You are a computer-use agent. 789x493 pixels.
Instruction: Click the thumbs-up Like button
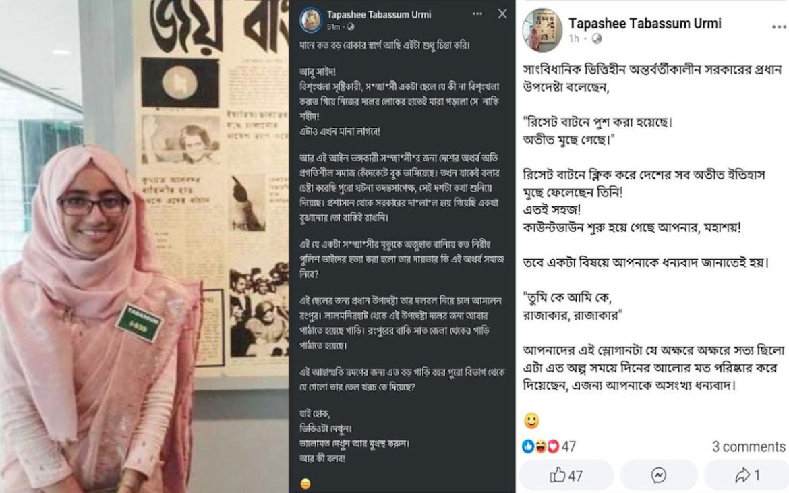(566, 475)
